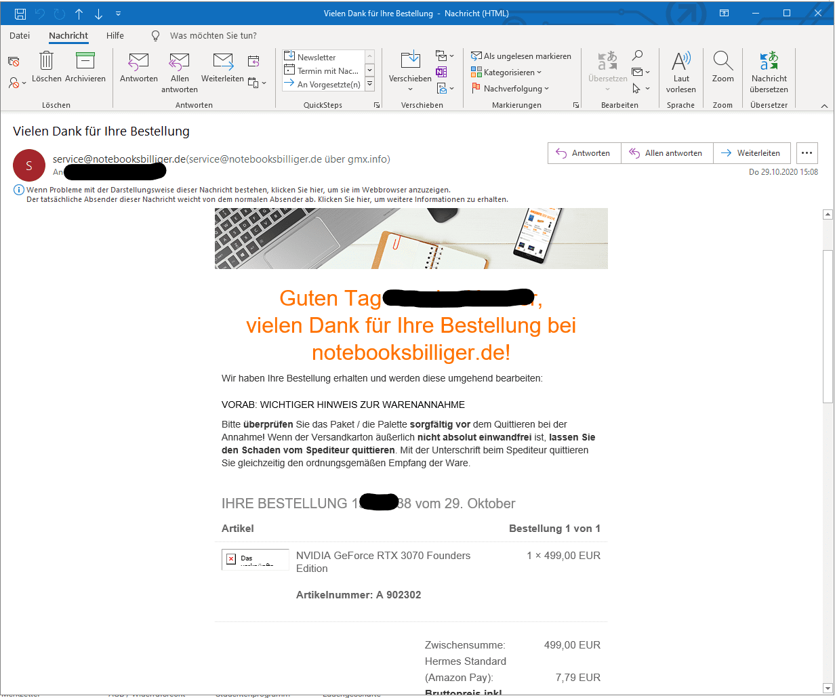Screen dimensions: 835x698
Task: Open the rules dropdown in Verschieben group
Action: click(445, 56)
